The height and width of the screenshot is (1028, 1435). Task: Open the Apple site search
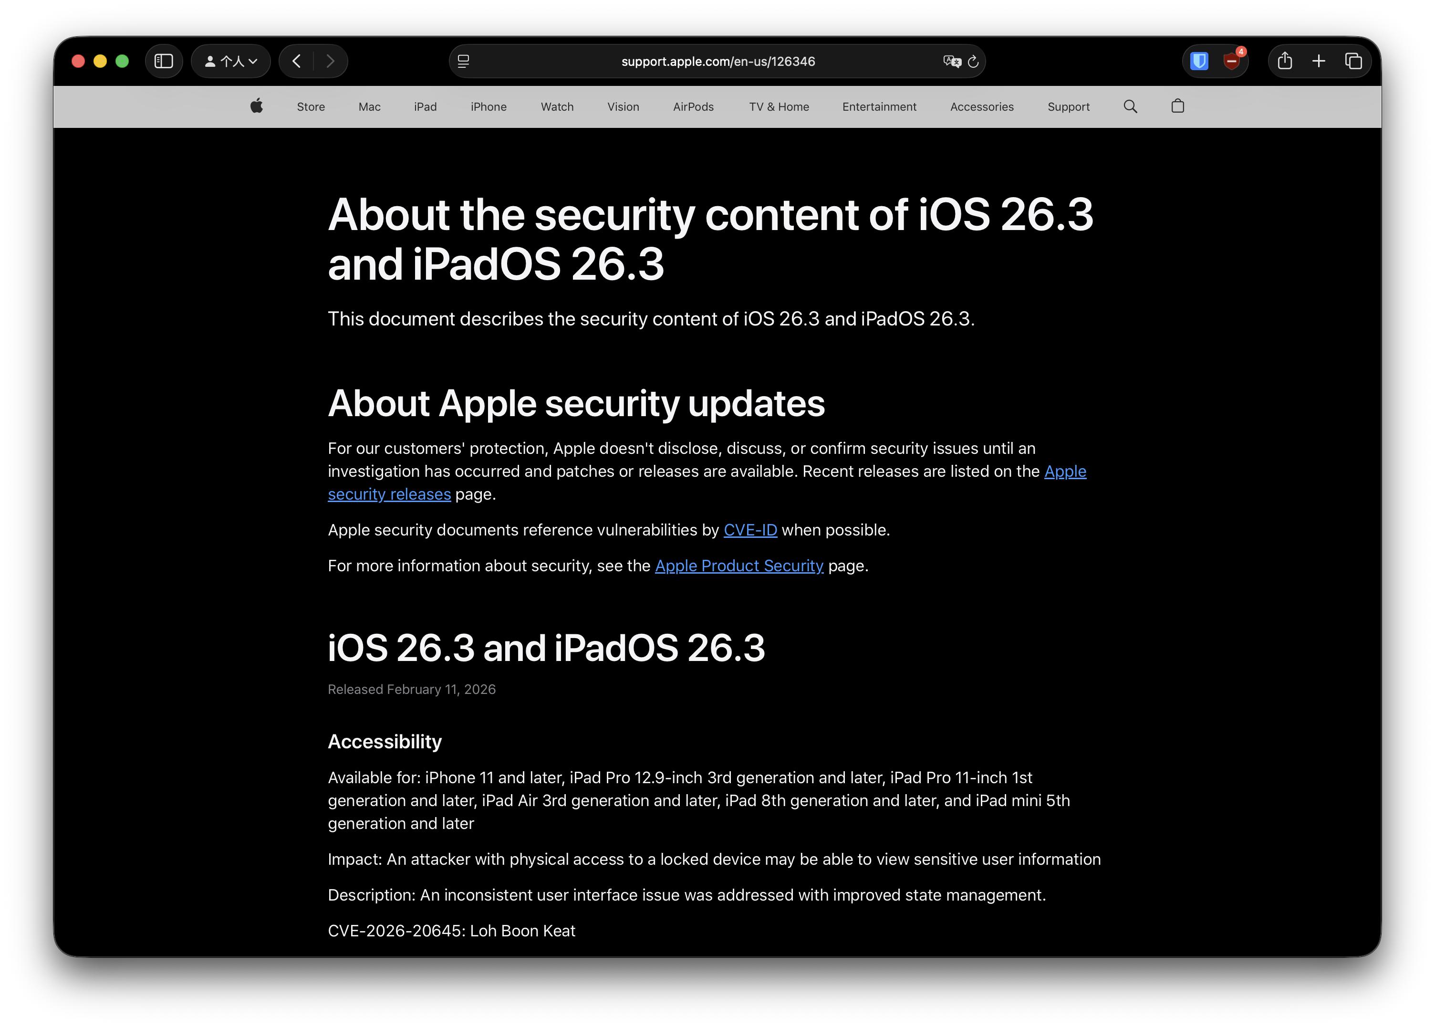pyautogui.click(x=1130, y=106)
